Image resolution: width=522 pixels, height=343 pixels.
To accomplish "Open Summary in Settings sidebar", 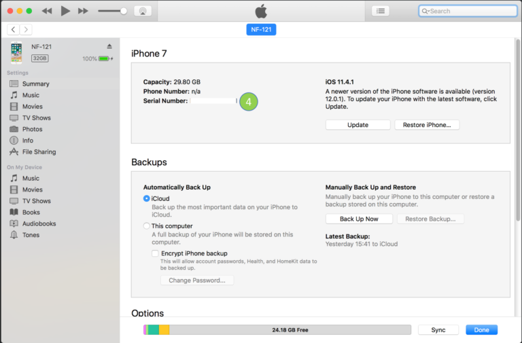I will point(35,84).
